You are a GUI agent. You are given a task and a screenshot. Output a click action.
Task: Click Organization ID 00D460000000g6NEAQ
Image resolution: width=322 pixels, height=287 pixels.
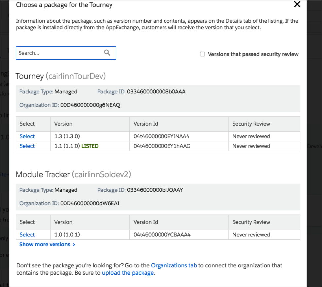(90, 105)
